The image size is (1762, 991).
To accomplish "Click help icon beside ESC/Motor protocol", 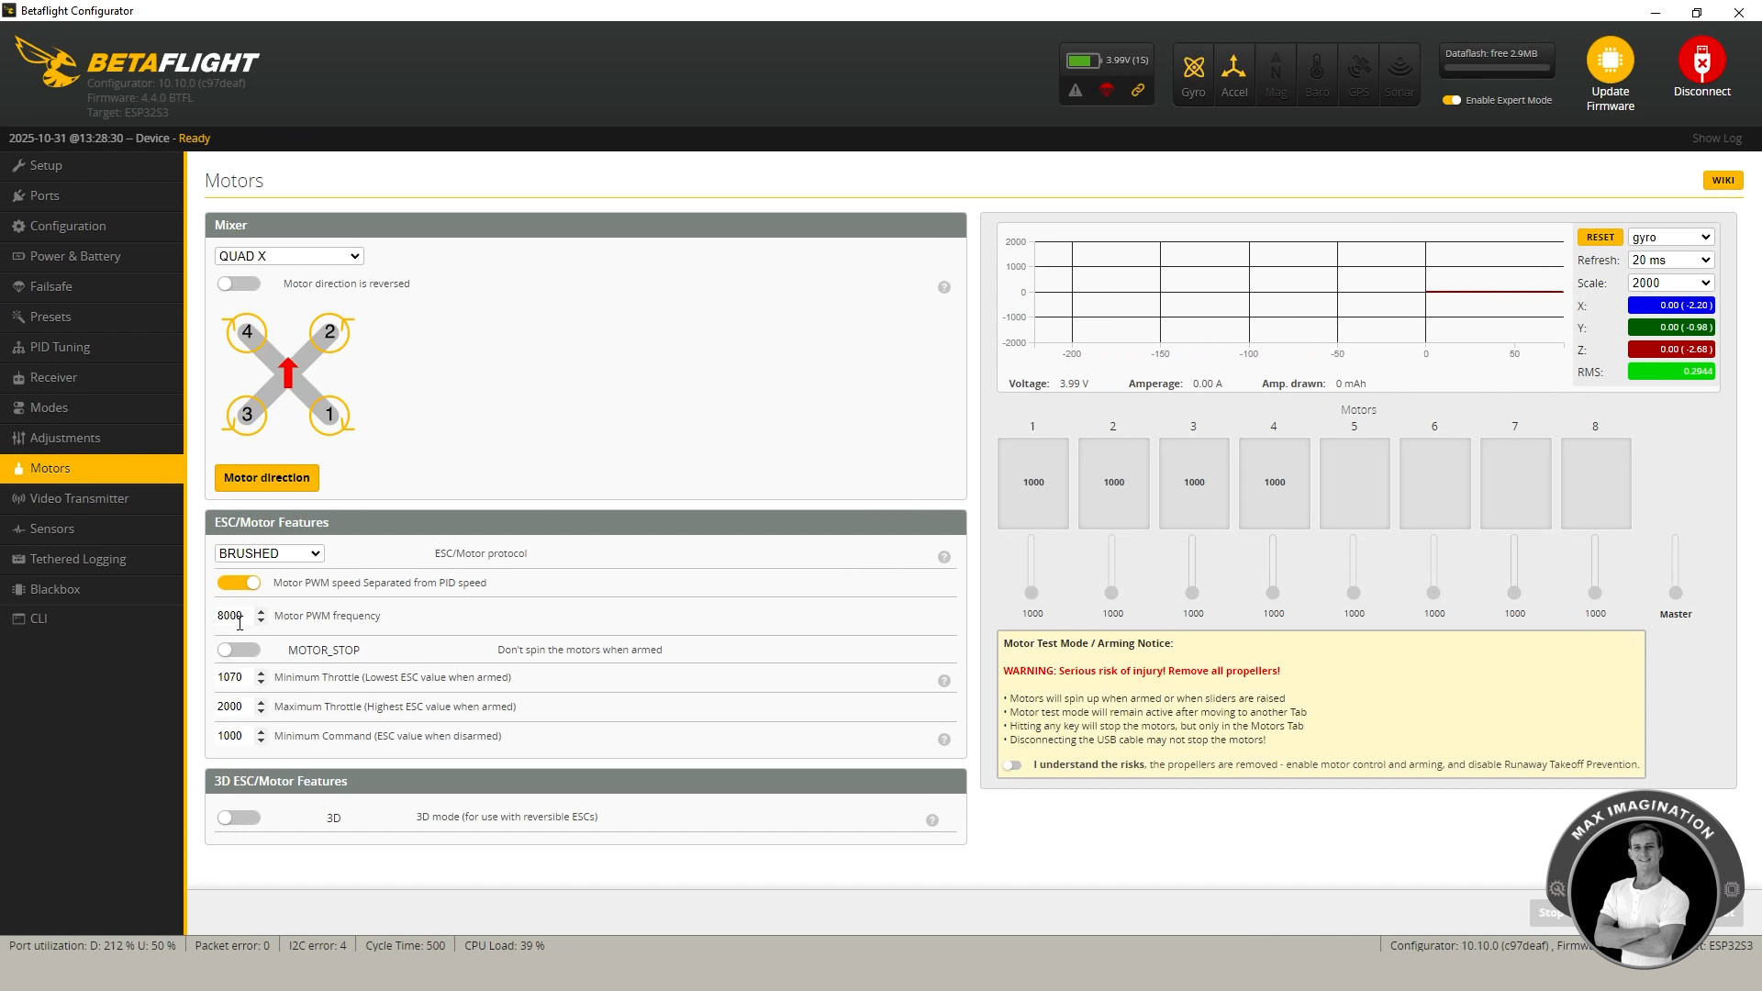I will [x=943, y=557].
